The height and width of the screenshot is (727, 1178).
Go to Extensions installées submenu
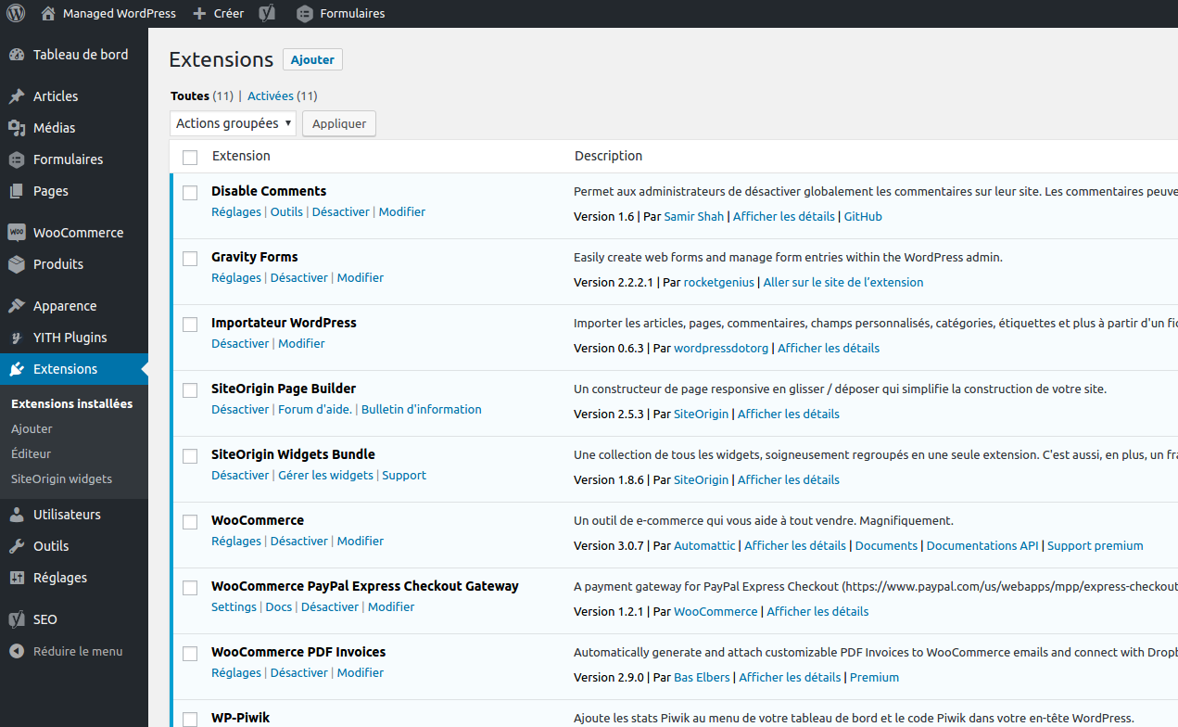pos(72,404)
